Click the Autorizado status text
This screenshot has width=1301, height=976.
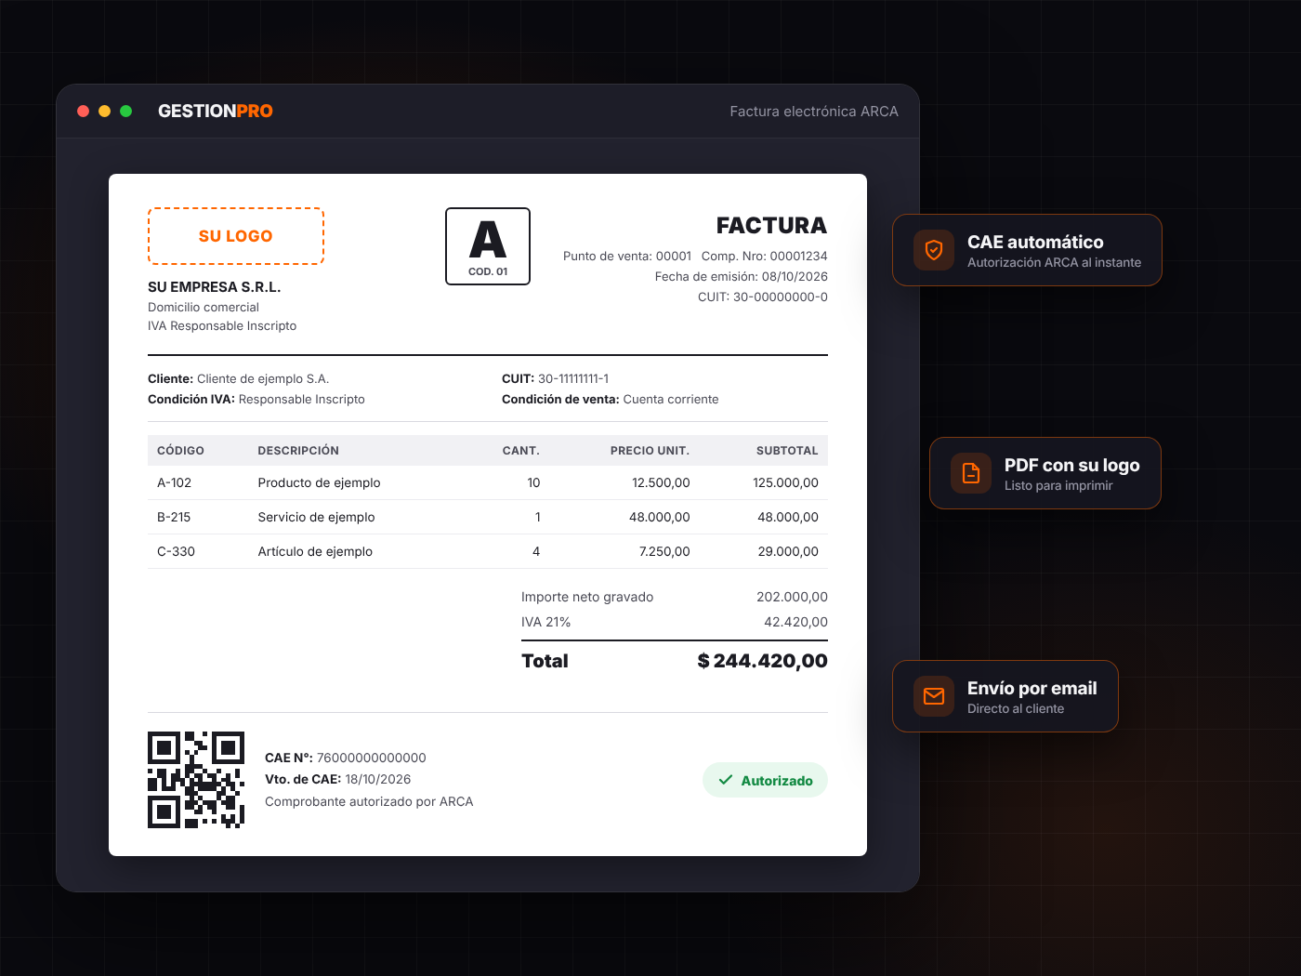click(777, 781)
